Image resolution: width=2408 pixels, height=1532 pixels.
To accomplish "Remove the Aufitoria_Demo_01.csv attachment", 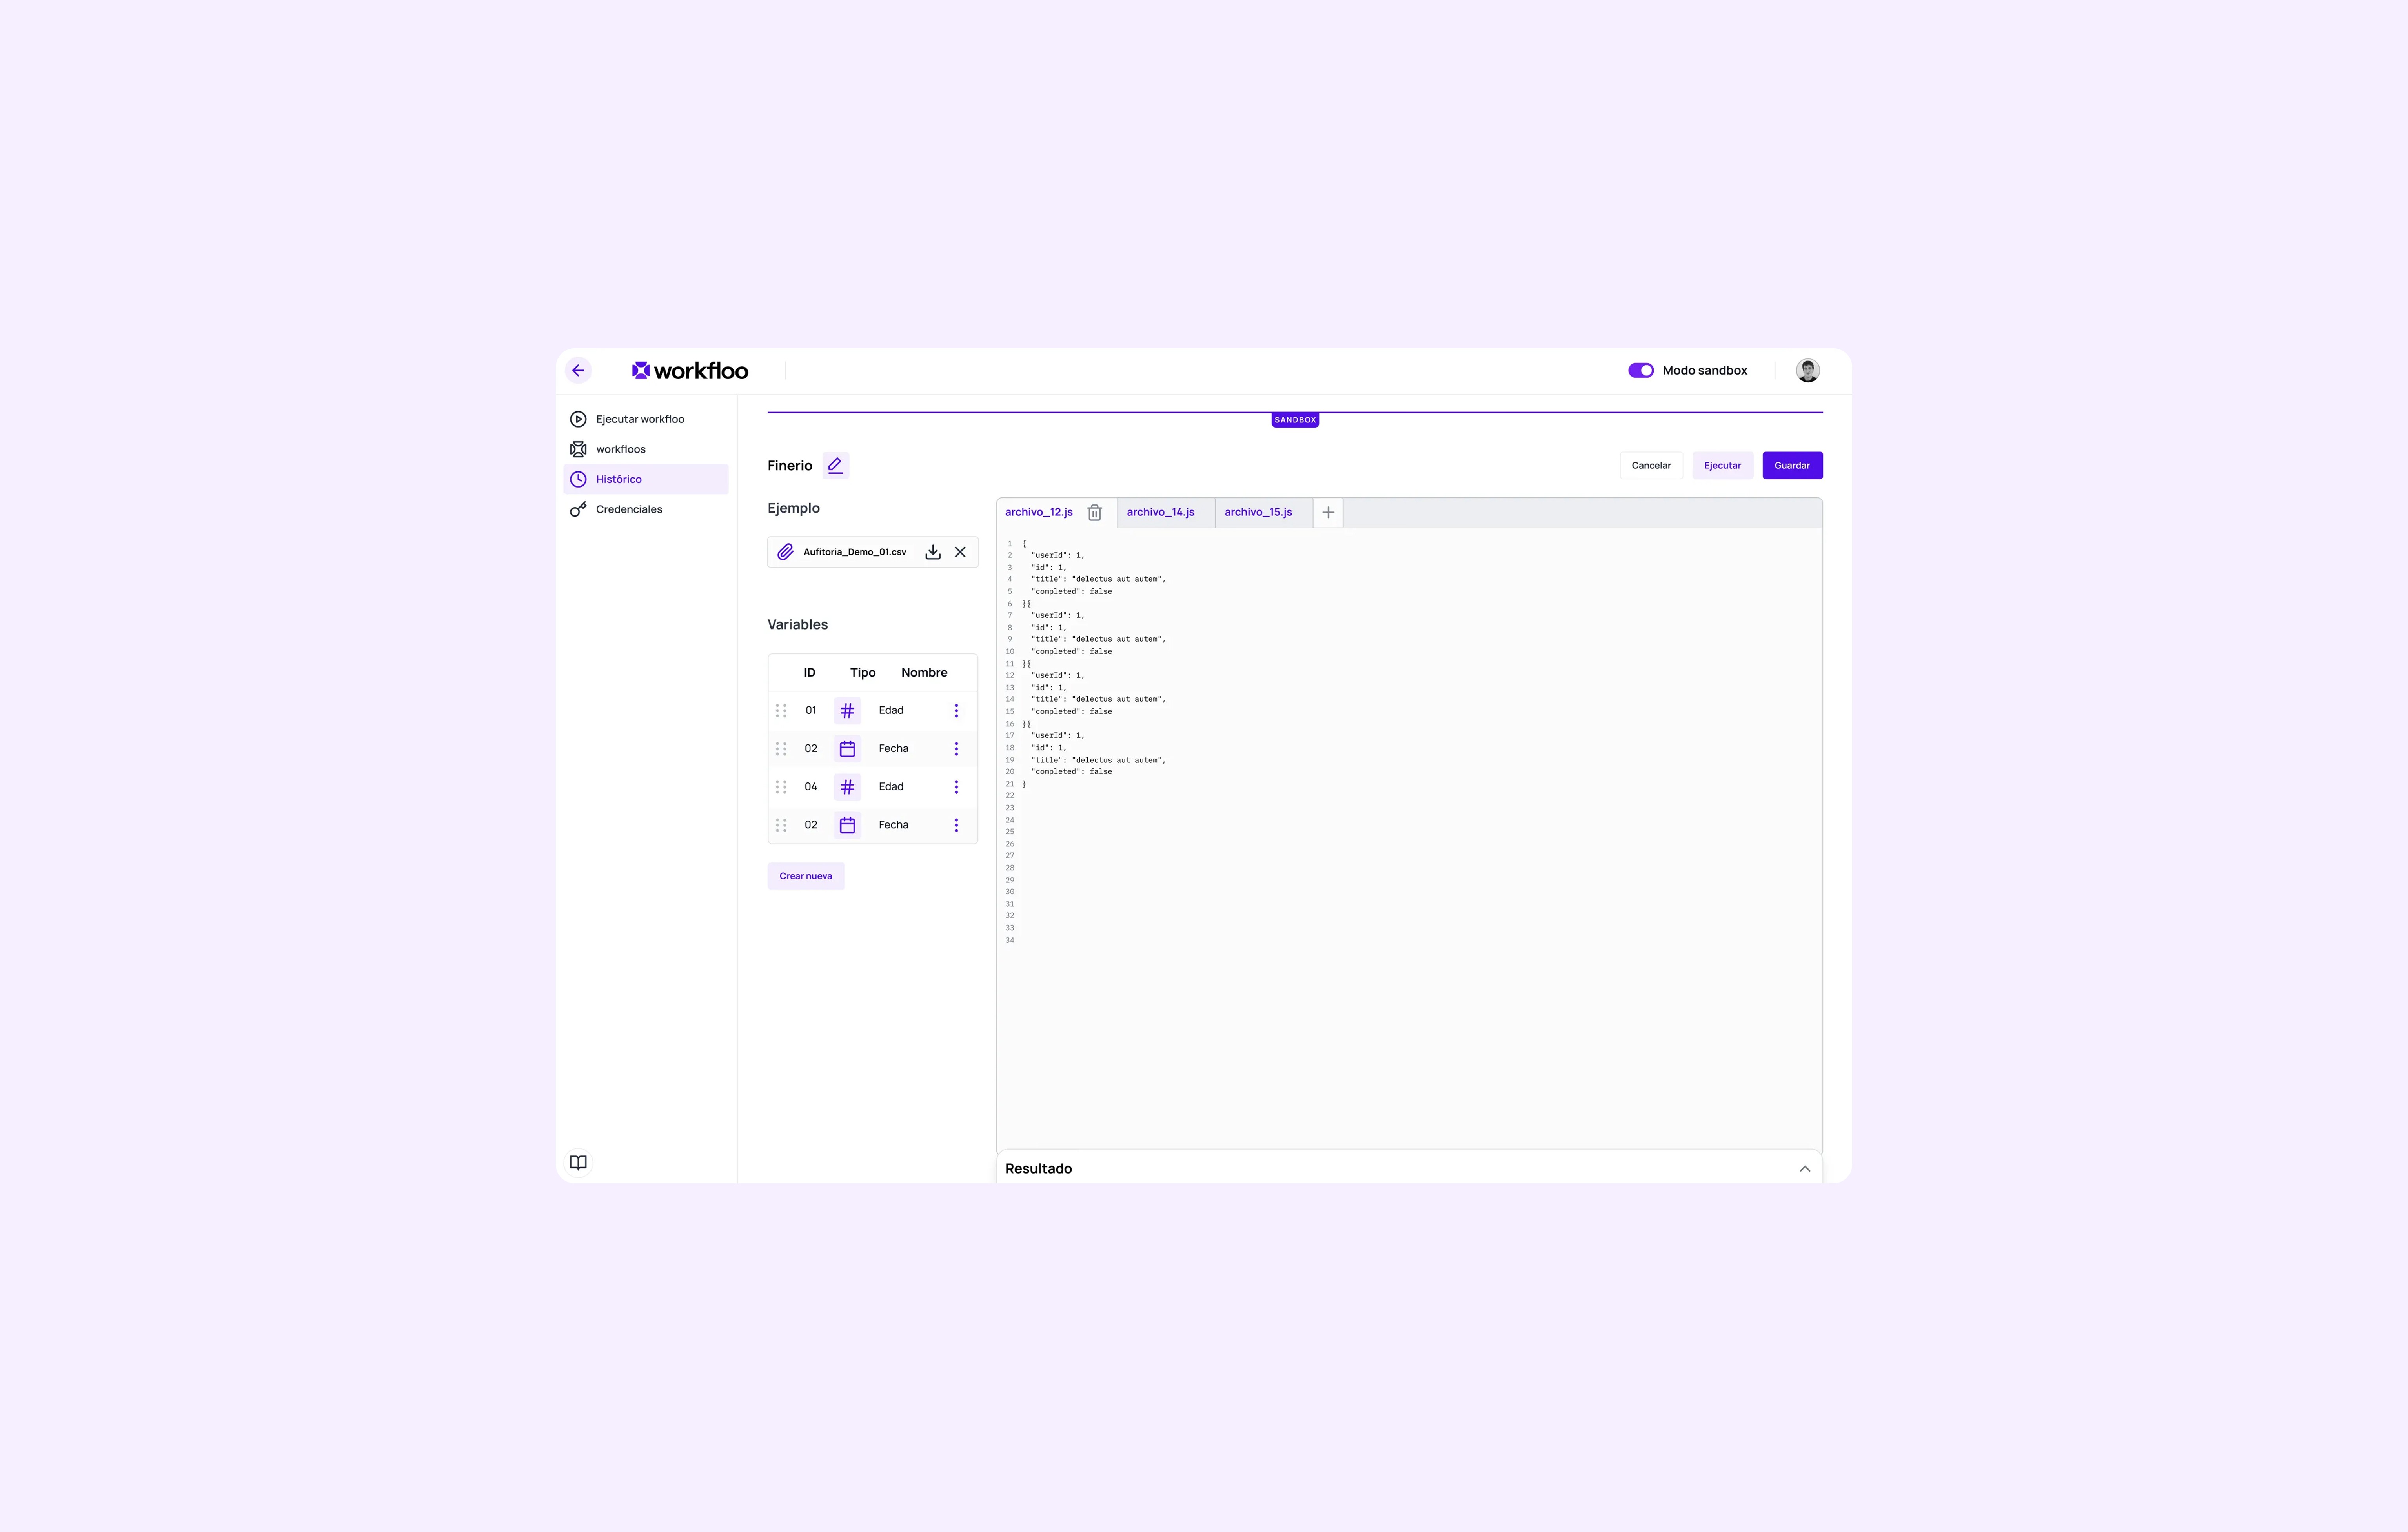I will (x=960, y=552).
